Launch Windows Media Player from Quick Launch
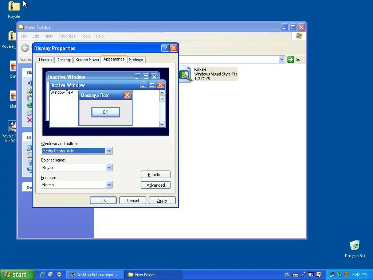The width and height of the screenshot is (373, 280). point(59,275)
